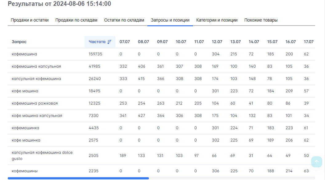This screenshot has height=180, width=325.
Task: Click the Запрос column header
Action: pyautogui.click(x=19, y=42)
